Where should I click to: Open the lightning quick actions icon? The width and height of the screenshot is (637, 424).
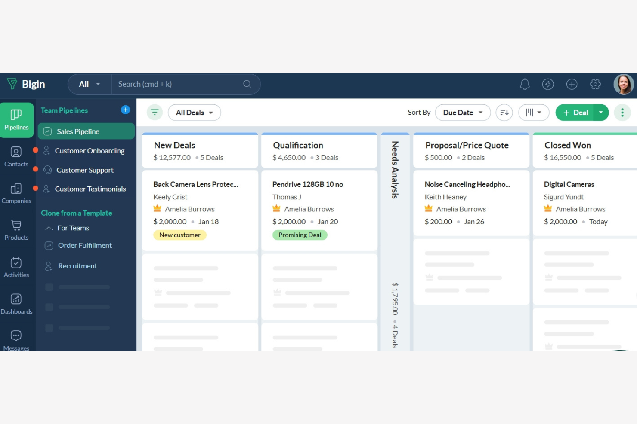pyautogui.click(x=548, y=84)
